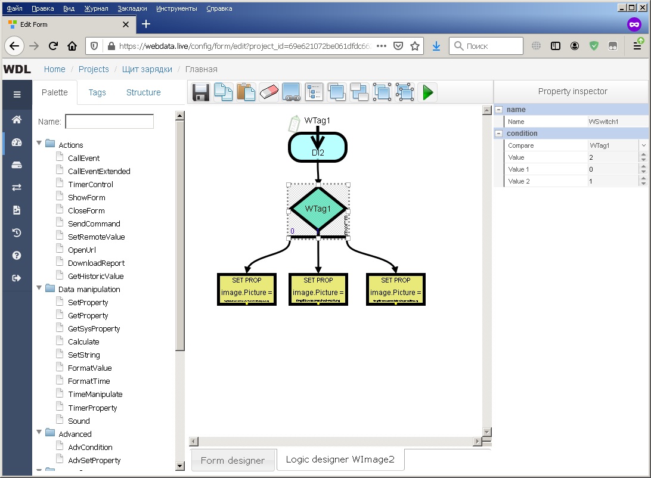Open the Form designer tab

click(232, 460)
